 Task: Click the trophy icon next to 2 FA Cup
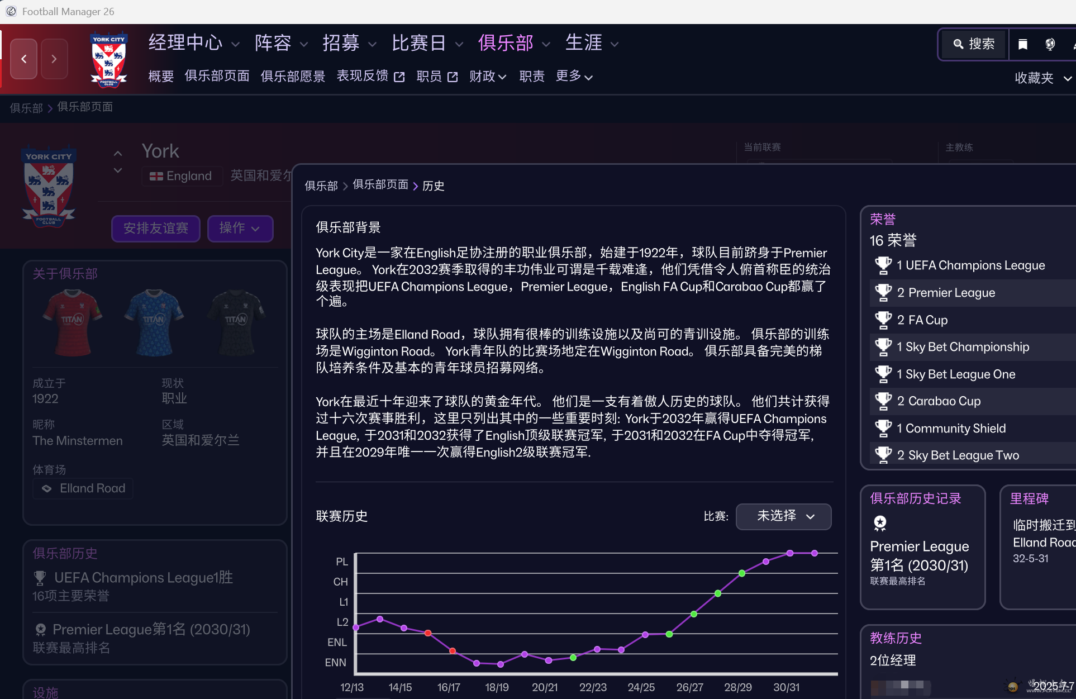883,320
